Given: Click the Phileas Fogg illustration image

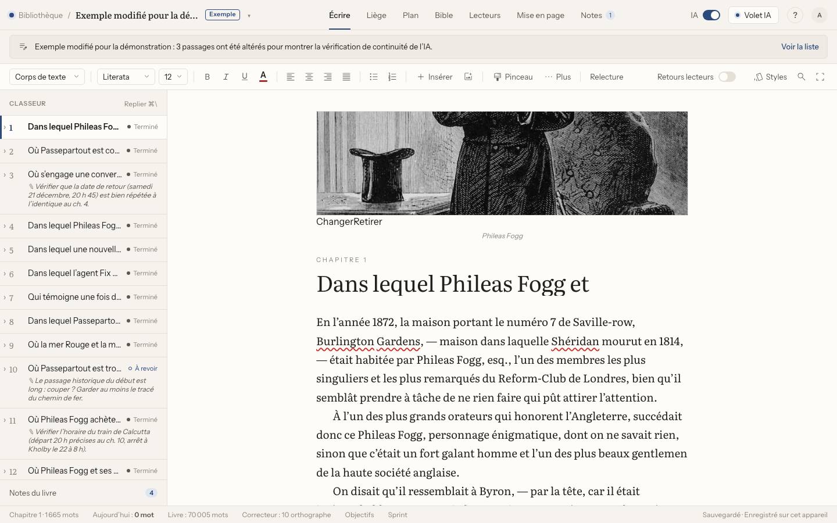Looking at the screenshot, I should click(x=502, y=163).
